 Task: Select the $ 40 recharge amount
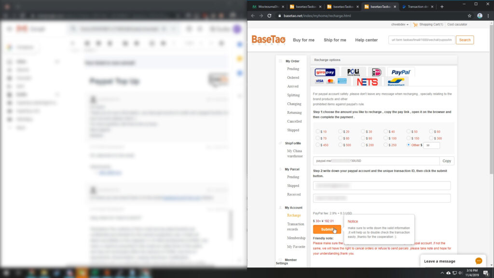(x=385, y=131)
